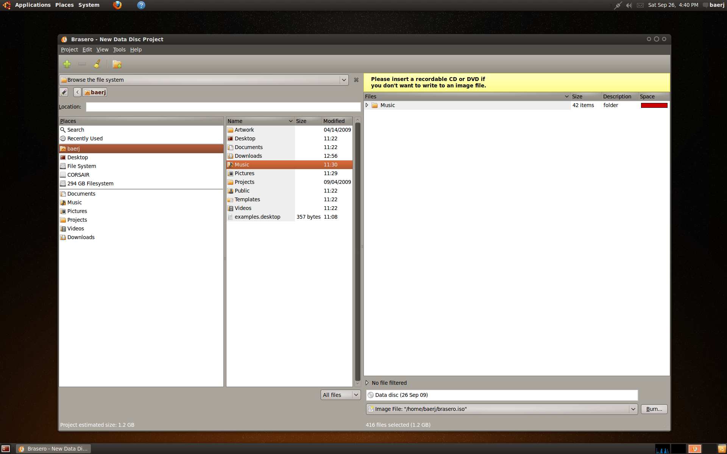
Task: Click the broom Empty project icon
Action: tap(97, 64)
